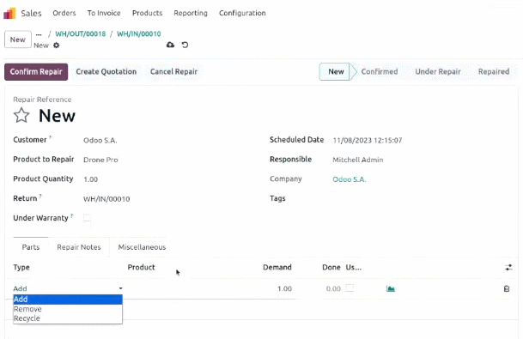Collapse the Add type dropdown arrow
Viewport: 523px width, 339px height.
tap(121, 288)
